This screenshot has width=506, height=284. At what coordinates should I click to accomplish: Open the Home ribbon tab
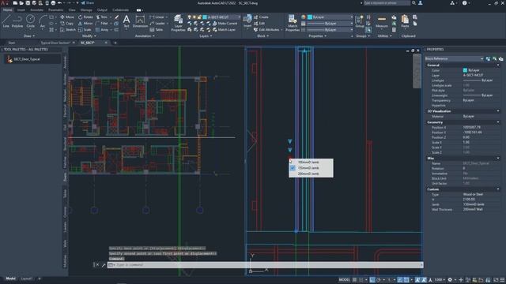tap(7, 10)
